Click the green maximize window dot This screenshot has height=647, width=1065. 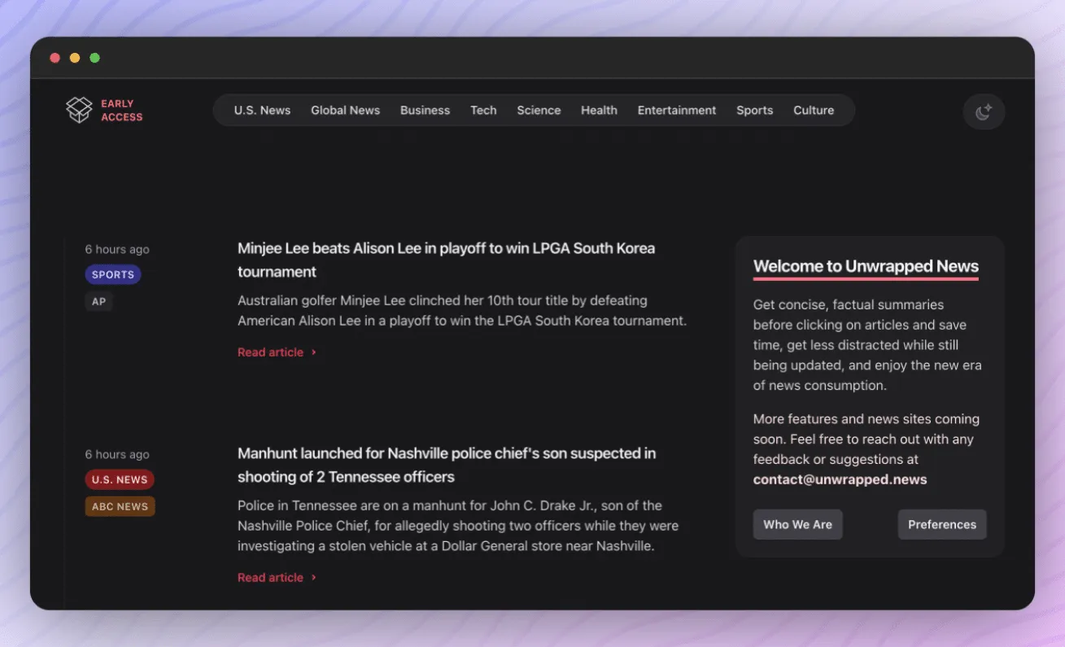[95, 58]
